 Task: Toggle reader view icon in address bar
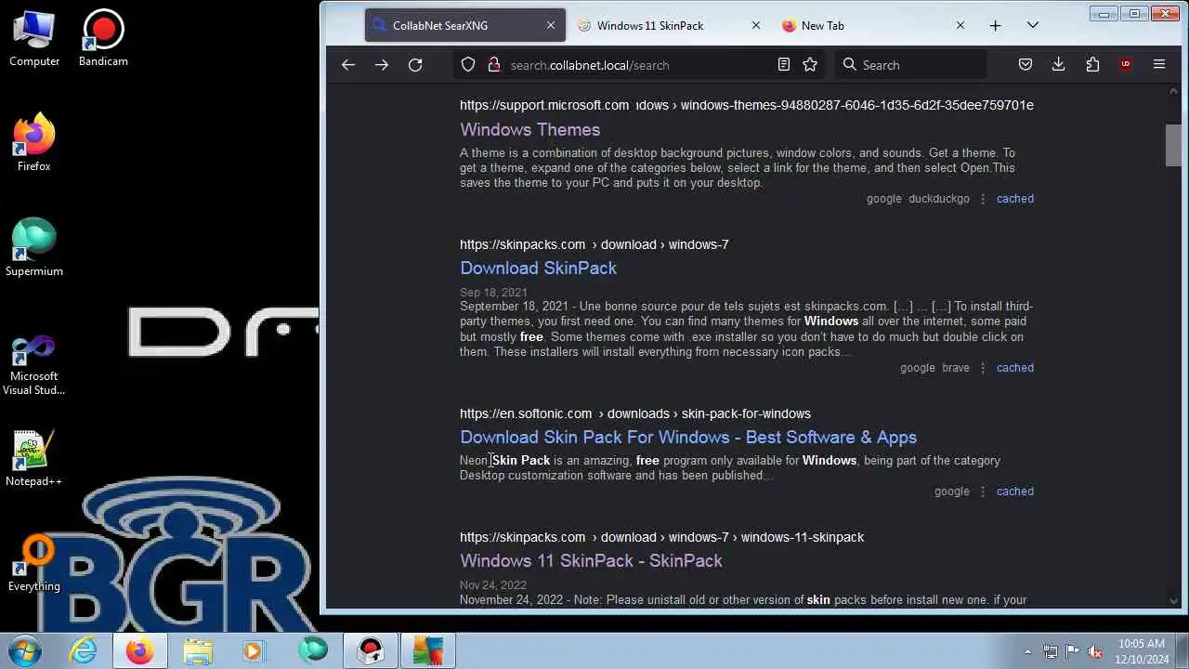click(x=784, y=65)
